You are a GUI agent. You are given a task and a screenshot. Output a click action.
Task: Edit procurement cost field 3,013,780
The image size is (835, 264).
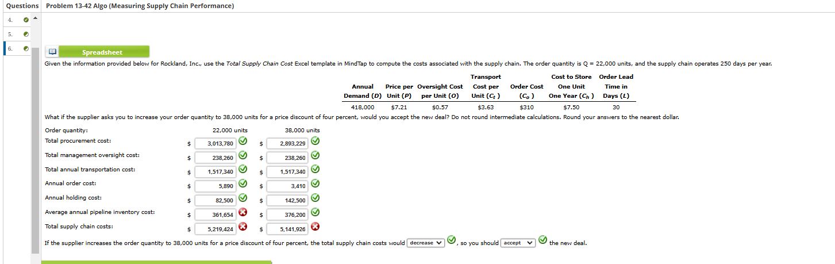tap(216, 143)
